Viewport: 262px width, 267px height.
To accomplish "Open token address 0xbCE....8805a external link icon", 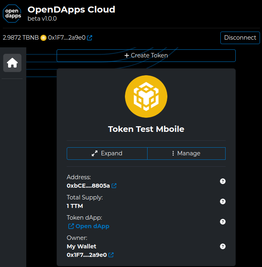I will tap(114, 186).
